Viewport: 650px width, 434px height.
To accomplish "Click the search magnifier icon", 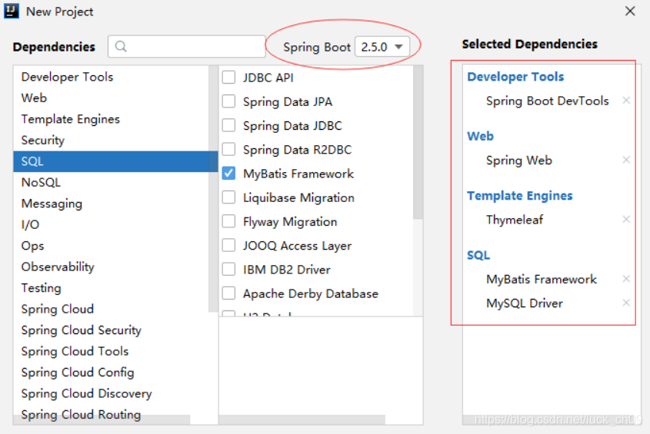I will [x=121, y=46].
